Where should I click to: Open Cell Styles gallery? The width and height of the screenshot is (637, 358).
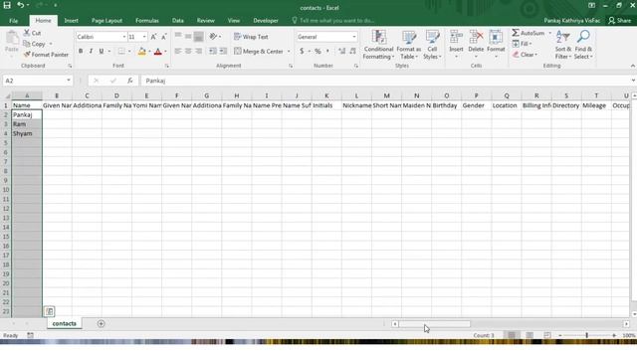pyautogui.click(x=432, y=45)
